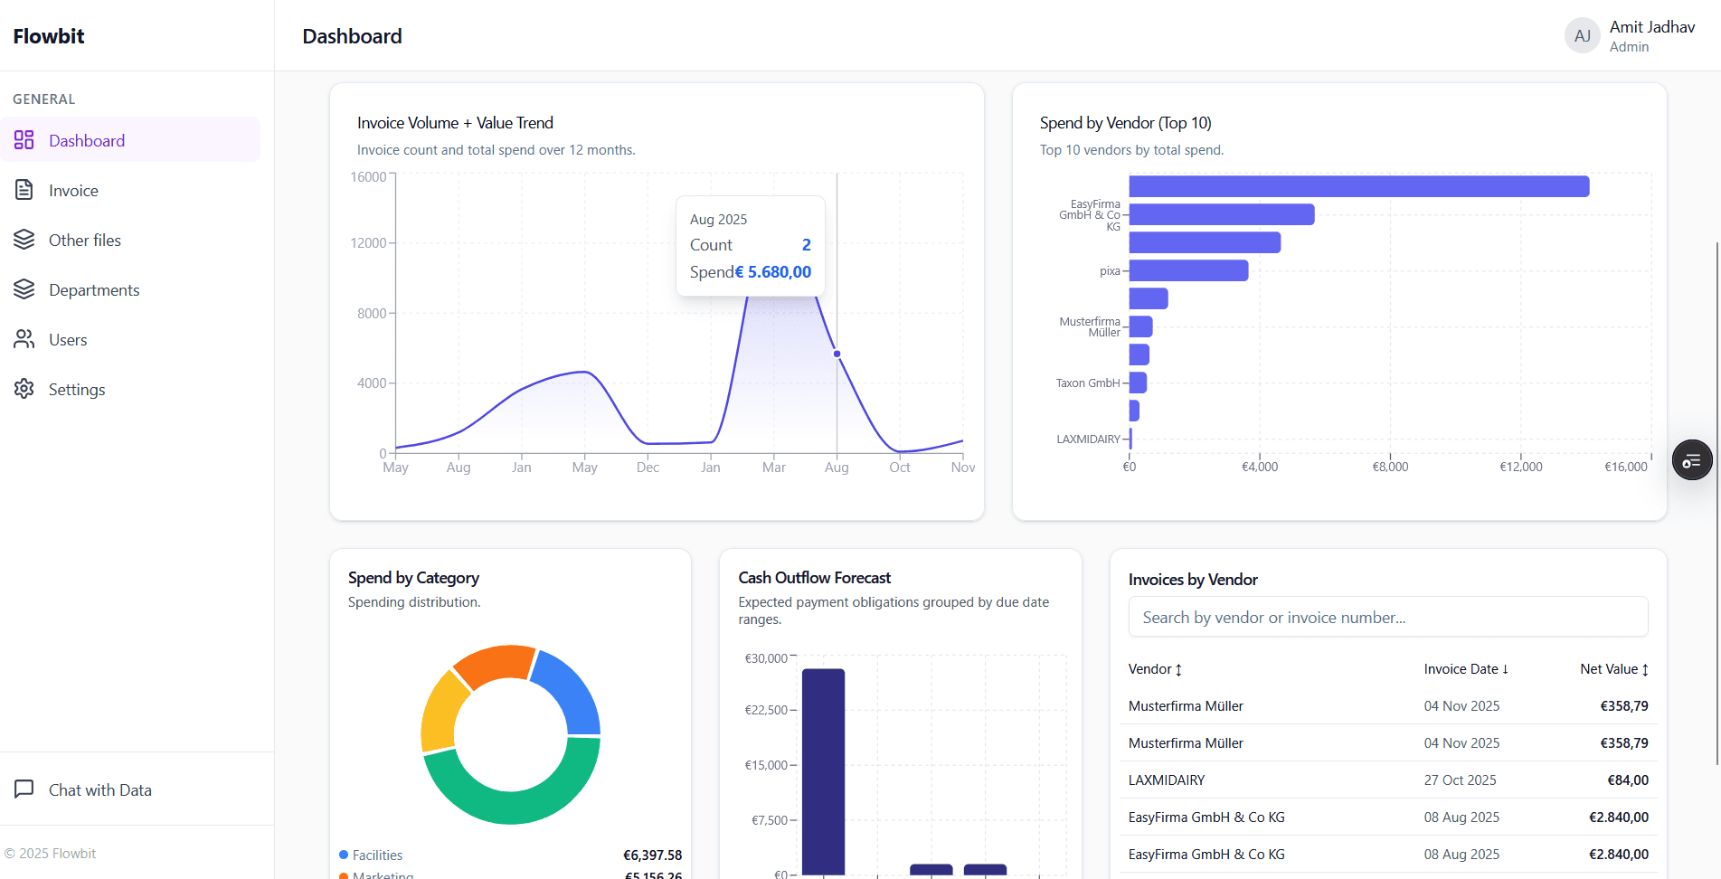This screenshot has height=879, width=1721.
Task: Select the Users people icon
Action: coord(24,339)
